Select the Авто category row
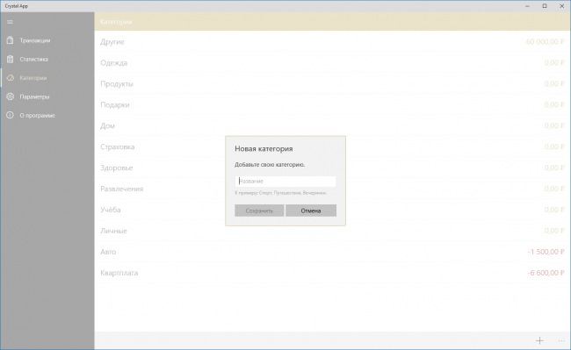Viewport: 571px width, 350px height. coord(332,252)
